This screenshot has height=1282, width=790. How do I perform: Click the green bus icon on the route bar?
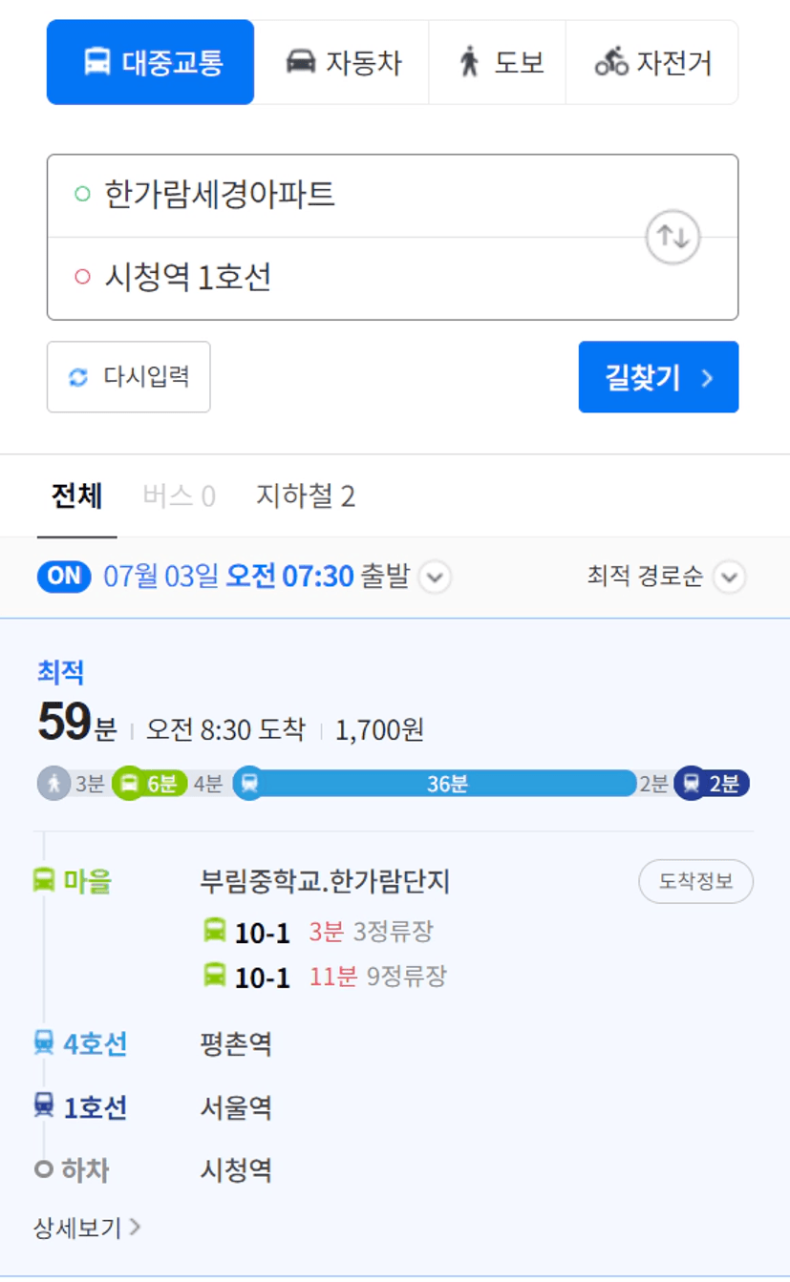(129, 784)
